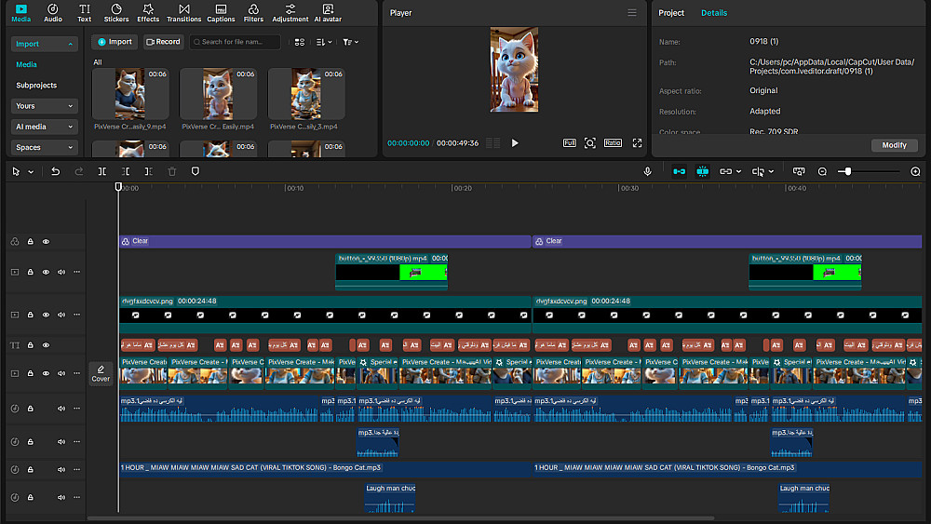Viewport: 931px width, 524px height.
Task: Hide the text track with eye icon
Action: coord(46,345)
